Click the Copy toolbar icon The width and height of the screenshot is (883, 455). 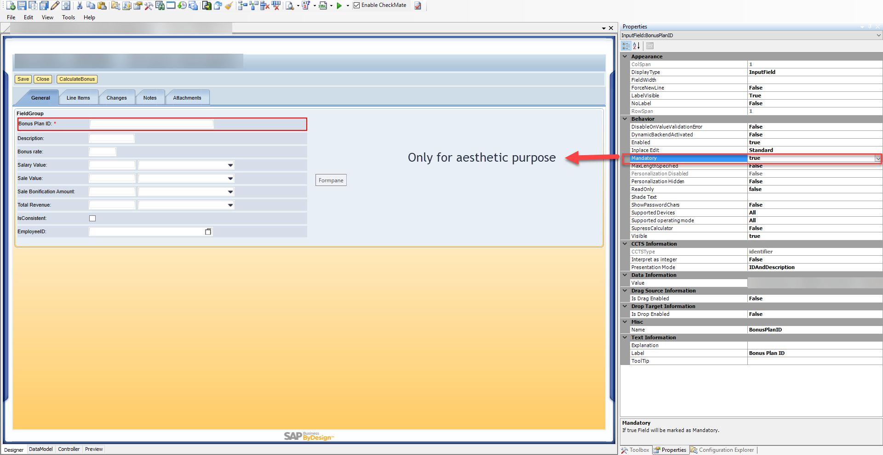tap(91, 6)
